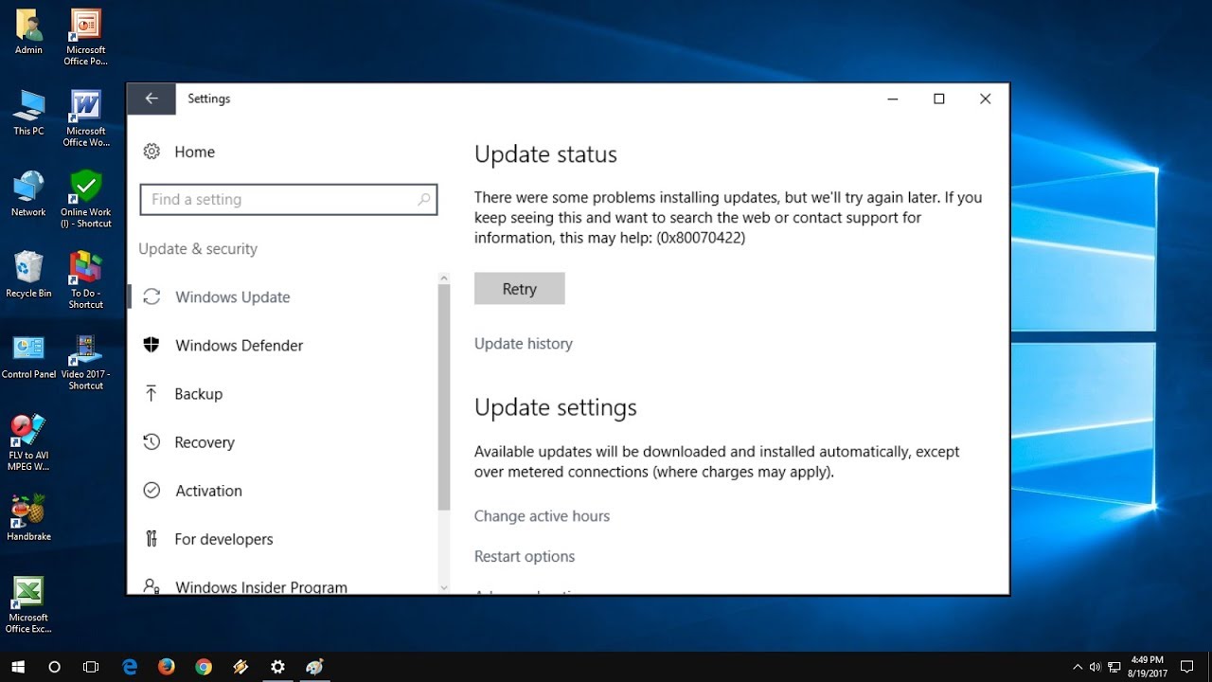Image resolution: width=1212 pixels, height=682 pixels.
Task: Select the To Do shortcut icon
Action: pyautogui.click(x=85, y=280)
